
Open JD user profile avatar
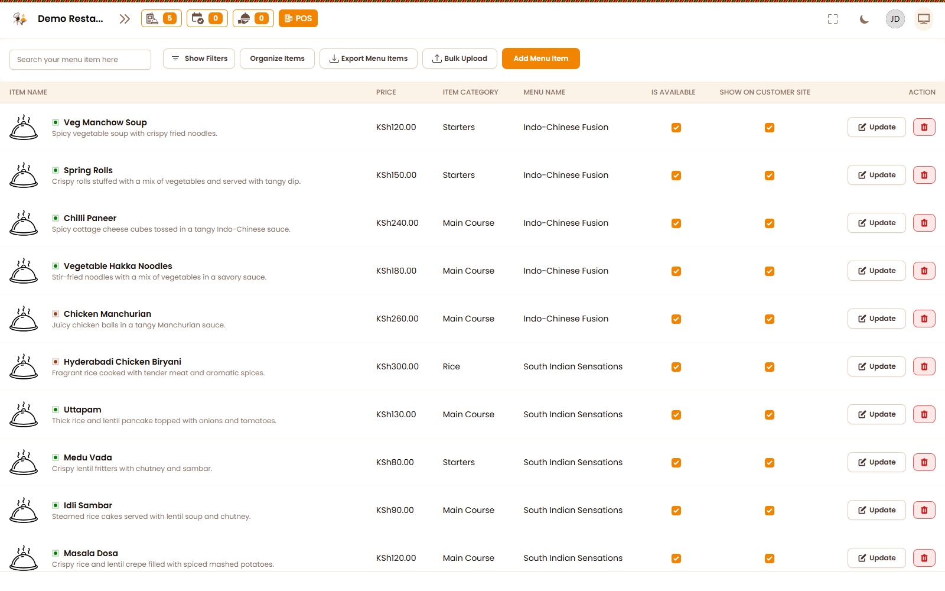point(895,19)
